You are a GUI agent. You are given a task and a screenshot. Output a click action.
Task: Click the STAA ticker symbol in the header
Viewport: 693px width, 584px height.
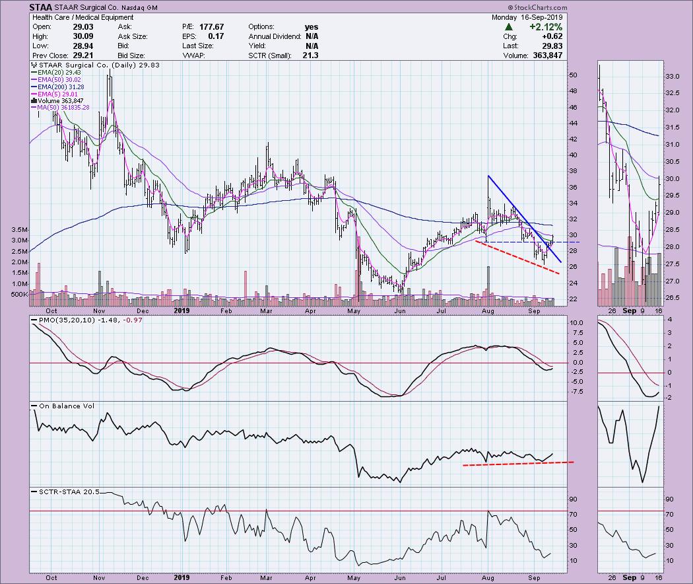tap(42, 8)
